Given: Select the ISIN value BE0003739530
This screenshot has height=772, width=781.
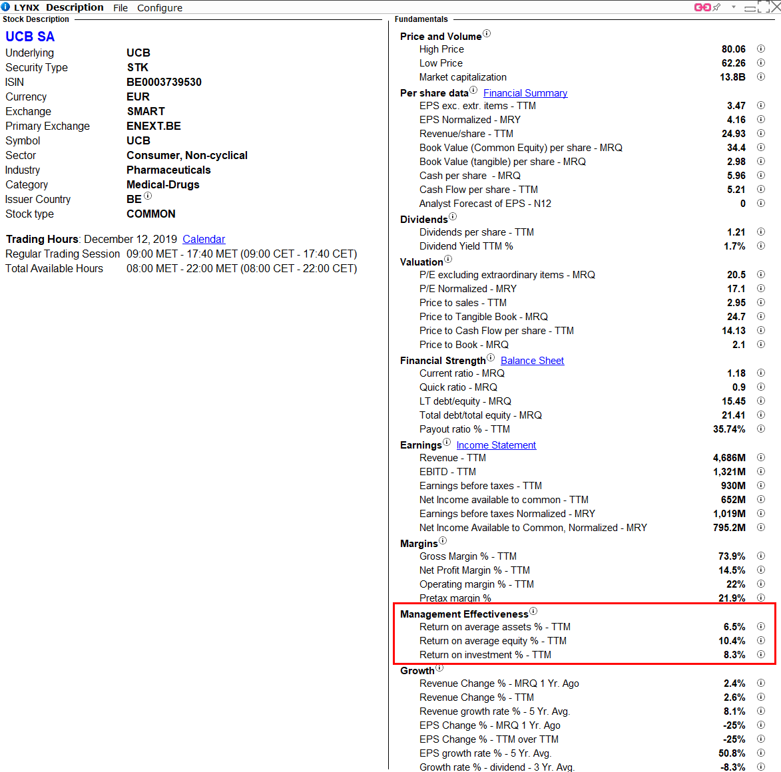Looking at the screenshot, I should (164, 82).
